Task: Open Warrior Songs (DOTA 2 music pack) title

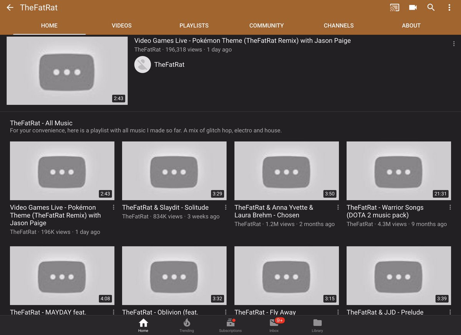Action: coord(385,211)
